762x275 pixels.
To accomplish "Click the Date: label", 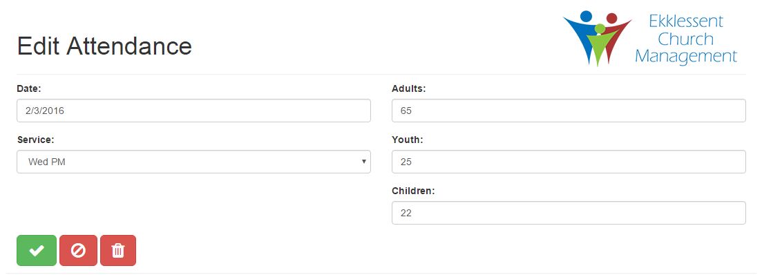I will pyautogui.click(x=29, y=88).
